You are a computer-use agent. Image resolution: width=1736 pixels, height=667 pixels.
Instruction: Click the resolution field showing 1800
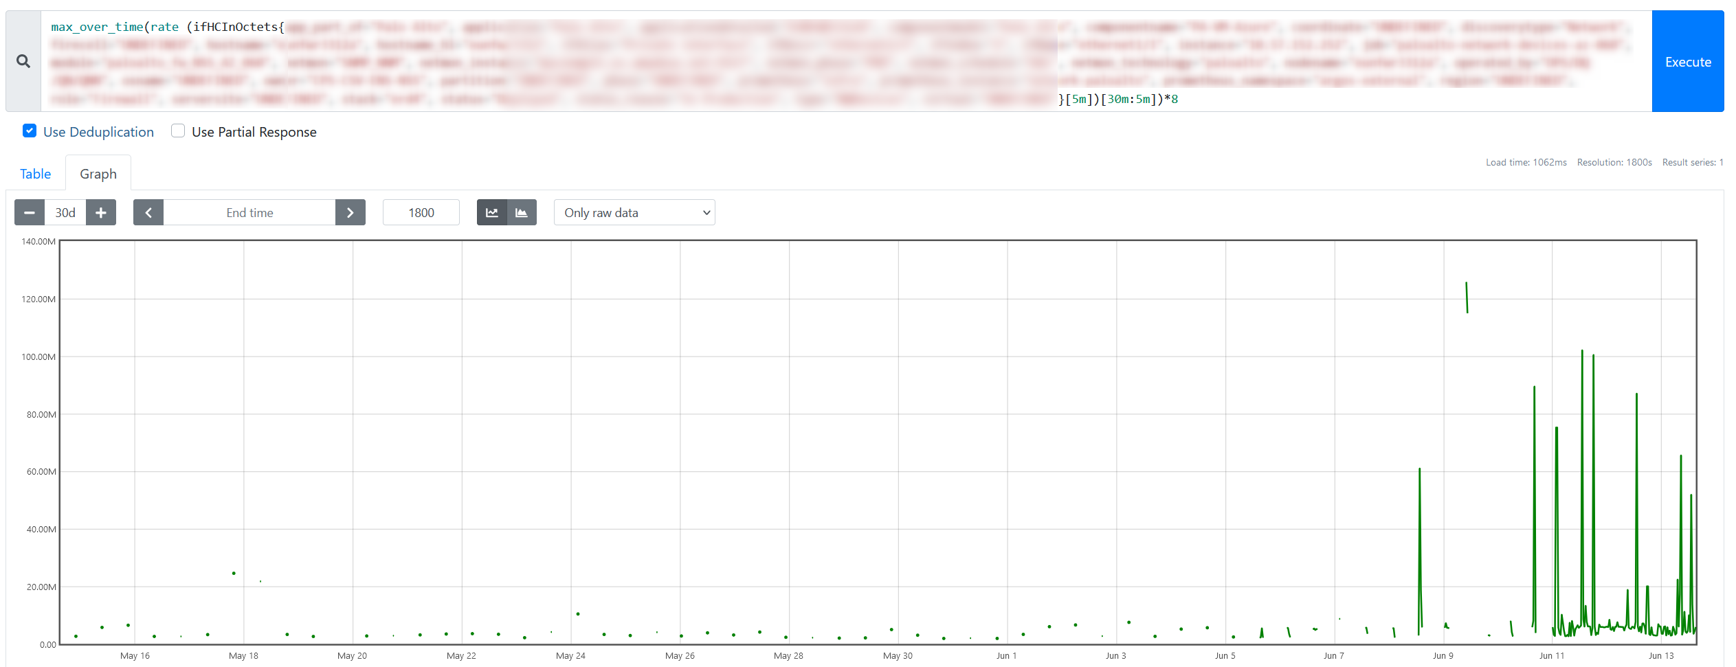(421, 212)
